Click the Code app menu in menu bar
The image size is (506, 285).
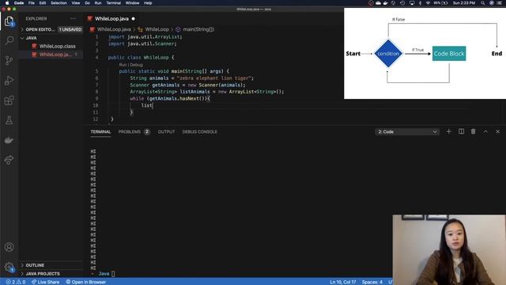pos(19,3)
